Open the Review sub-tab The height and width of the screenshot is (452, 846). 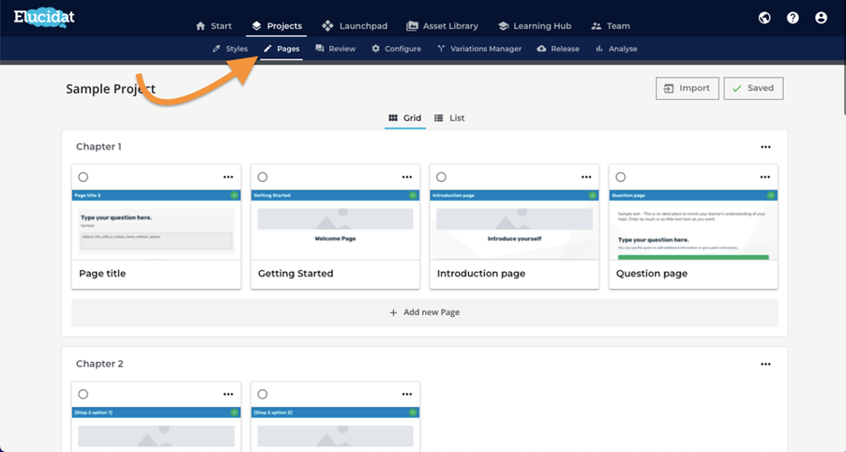(335, 49)
